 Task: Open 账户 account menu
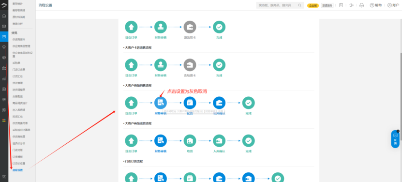point(393,5)
